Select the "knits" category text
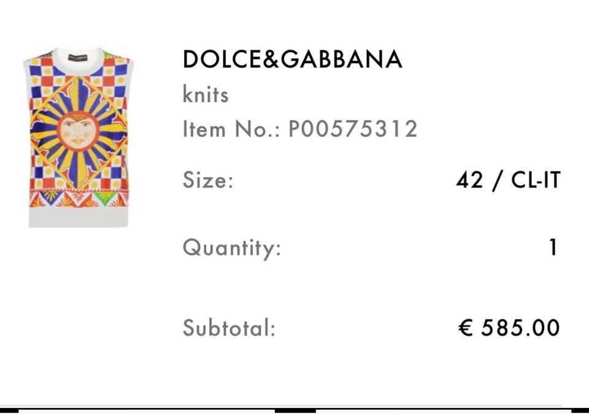589x414 pixels. (x=206, y=95)
